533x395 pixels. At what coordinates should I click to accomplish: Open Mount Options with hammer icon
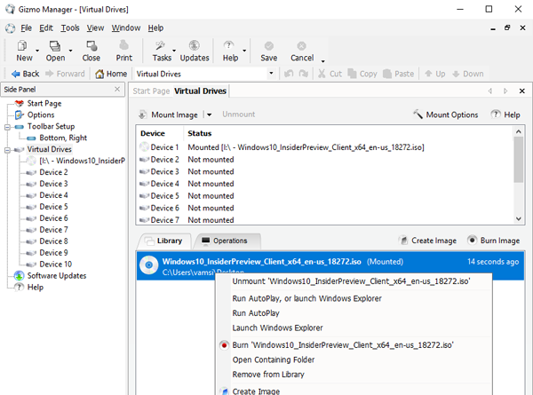[445, 115]
